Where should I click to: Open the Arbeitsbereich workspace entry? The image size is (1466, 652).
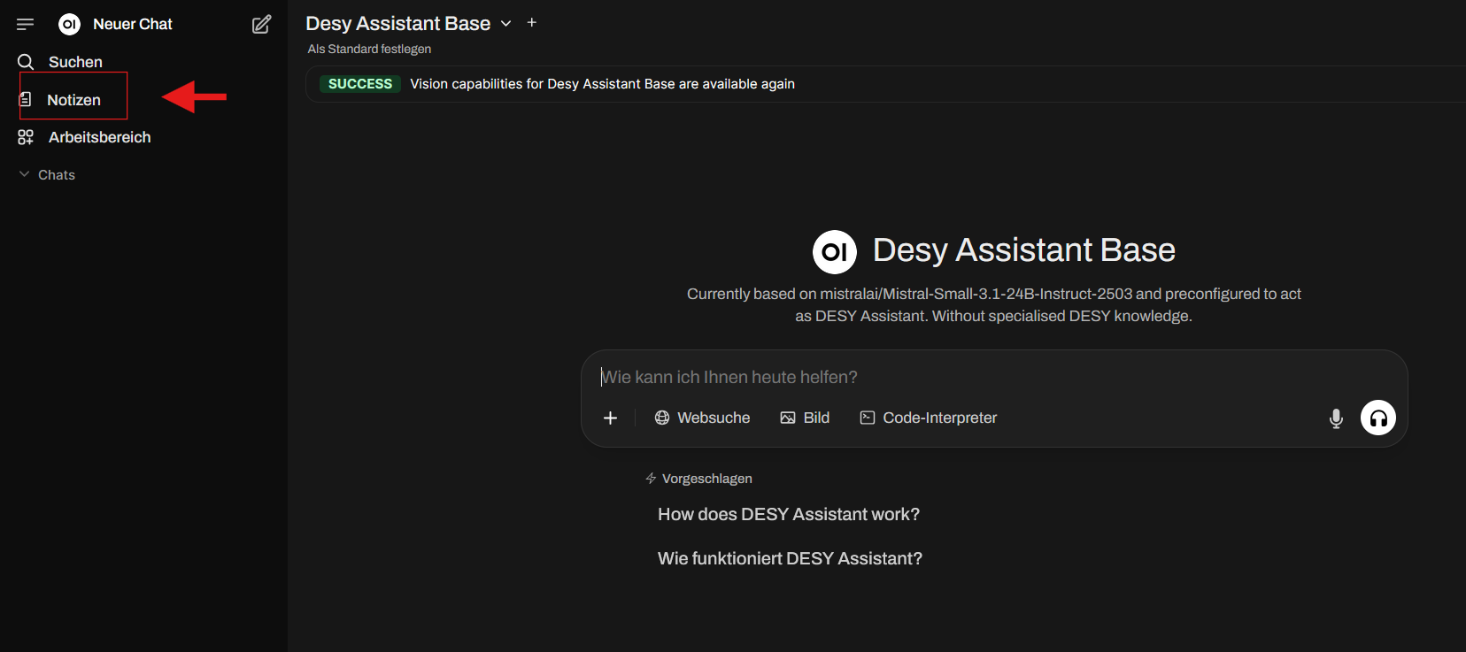pyautogui.click(x=99, y=137)
